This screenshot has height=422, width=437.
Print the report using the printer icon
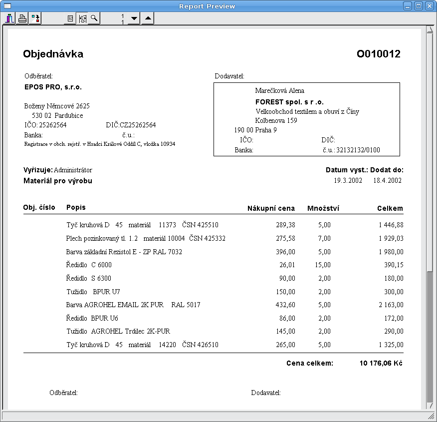pos(22,19)
